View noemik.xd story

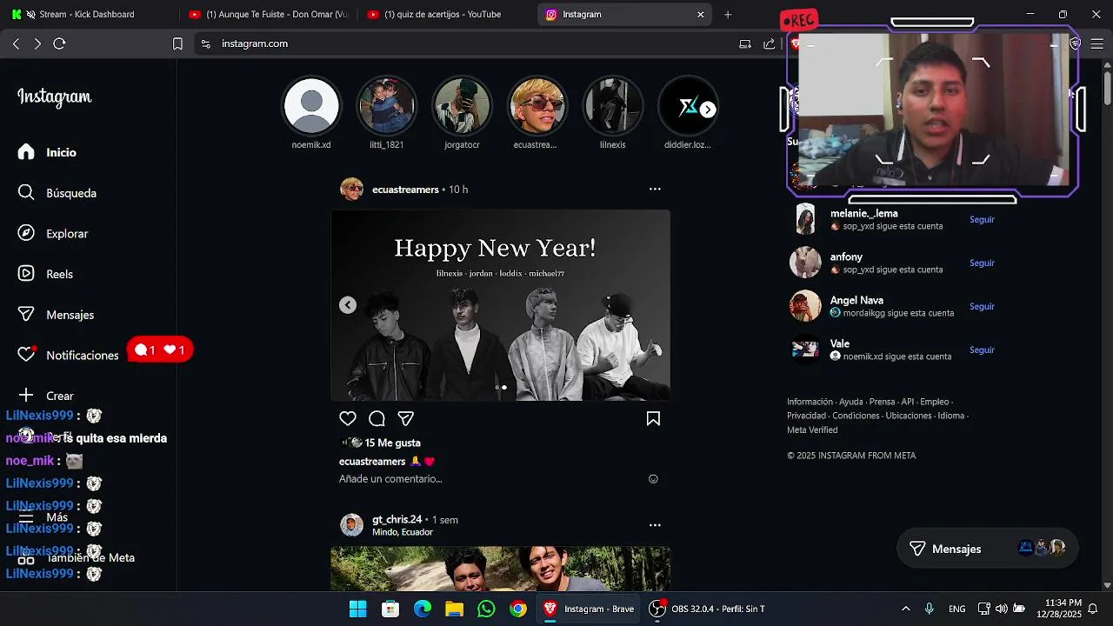pos(311,106)
